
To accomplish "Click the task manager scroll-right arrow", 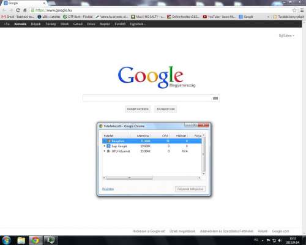I will pyautogui.click(x=200, y=178).
